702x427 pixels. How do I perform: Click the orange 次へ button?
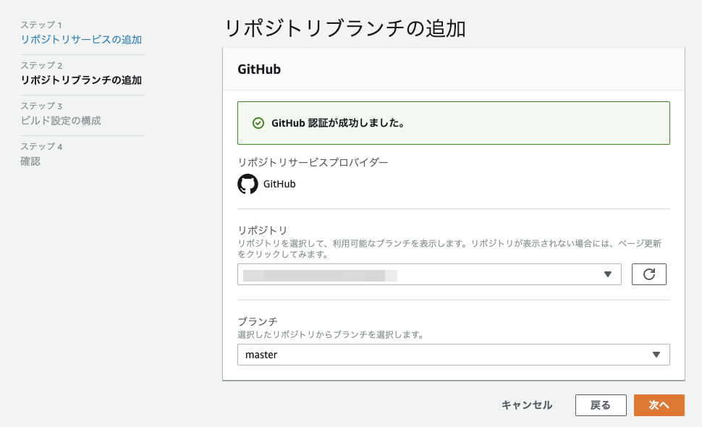click(x=659, y=405)
